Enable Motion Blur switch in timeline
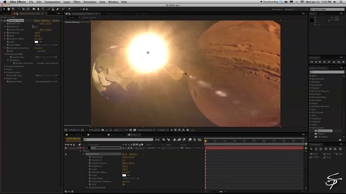Viewport: 346px width, 194px height. [184, 140]
